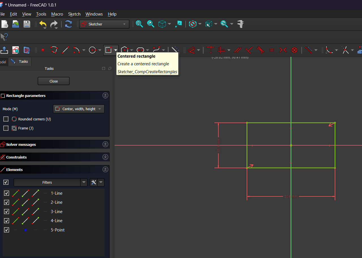Enable the Rounded corners checkbox
Image resolution: width=362 pixels, height=258 pixels.
pos(6,119)
